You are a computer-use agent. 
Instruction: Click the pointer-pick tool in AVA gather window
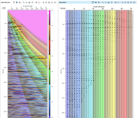(x=106, y=3)
